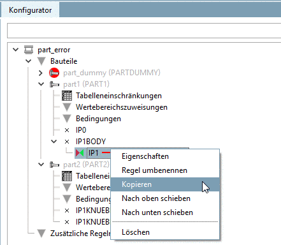
Task: Choose Regel umbenennen in context menu
Action: 165,170
